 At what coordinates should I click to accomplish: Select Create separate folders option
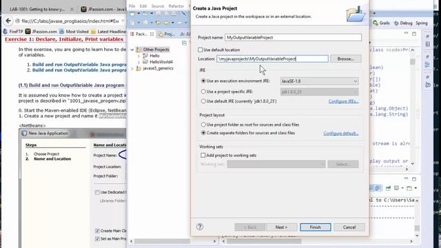coord(203,133)
